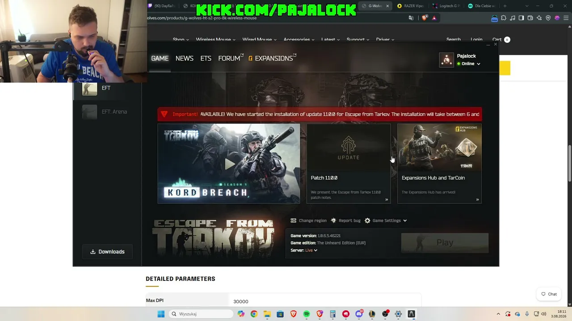This screenshot has height=321, width=572.
Task: Open the Chat widget on the webpage
Action: 549,294
